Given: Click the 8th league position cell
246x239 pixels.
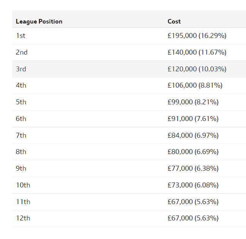Looking at the screenshot, I should 21,152.
